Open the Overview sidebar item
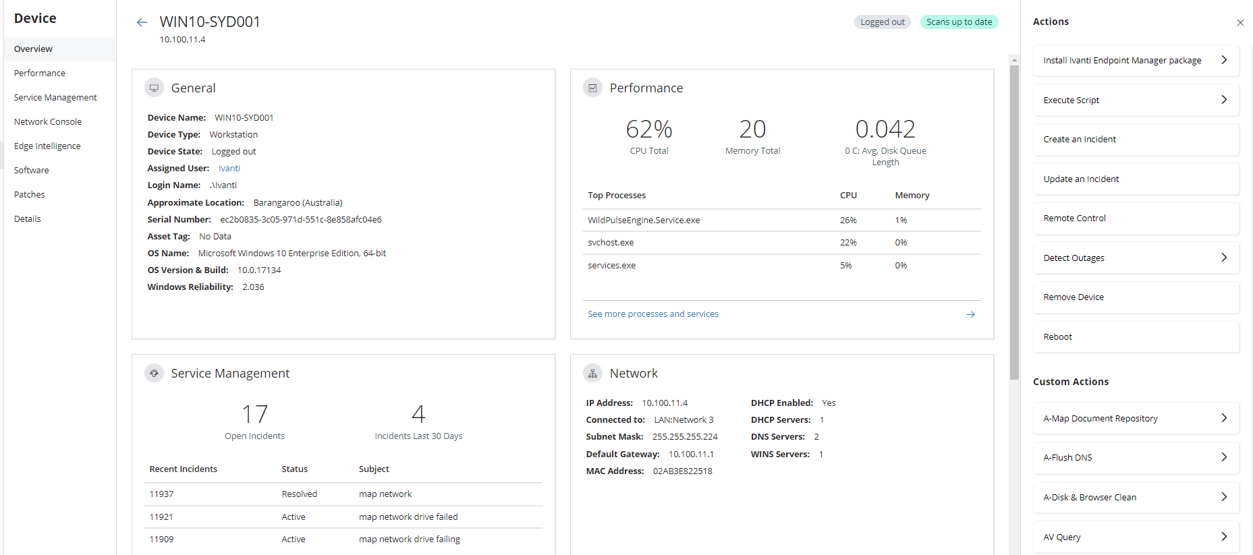This screenshot has height=555, width=1253. (x=60, y=49)
